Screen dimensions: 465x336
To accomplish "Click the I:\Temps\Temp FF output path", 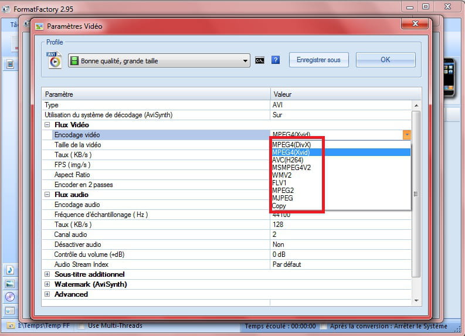I will [43, 325].
